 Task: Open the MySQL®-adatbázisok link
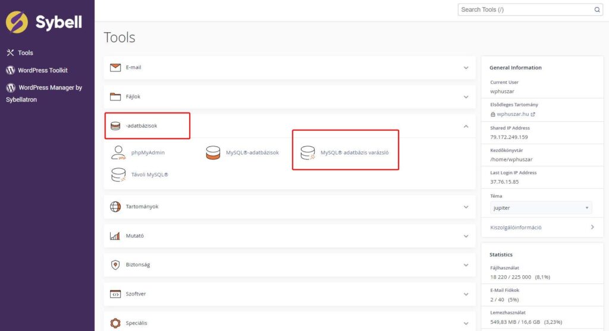pos(252,153)
